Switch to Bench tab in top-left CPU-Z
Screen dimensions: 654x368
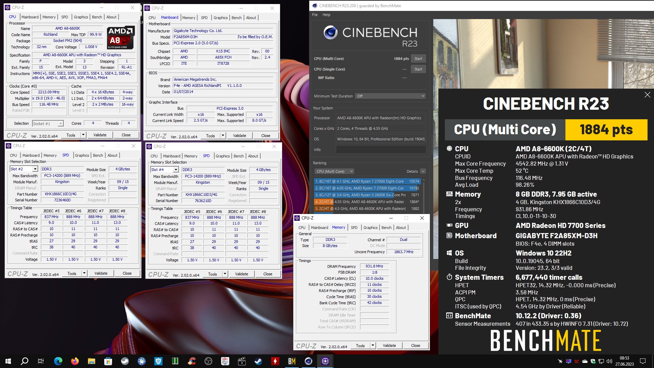coord(97,17)
